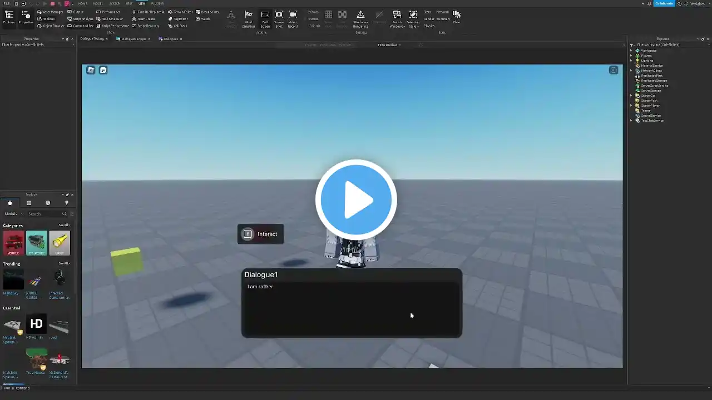This screenshot has width=712, height=400.
Task: Toggle the Summary stats display
Action: coord(443,19)
